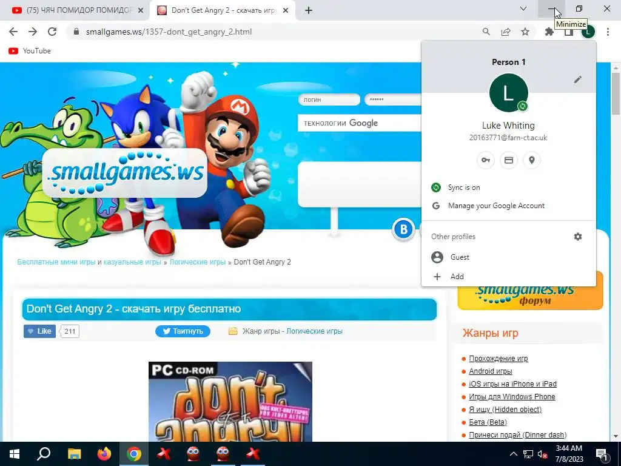This screenshot has height=466, width=621.
Task: Open the Guest profile
Action: pyautogui.click(x=509, y=257)
